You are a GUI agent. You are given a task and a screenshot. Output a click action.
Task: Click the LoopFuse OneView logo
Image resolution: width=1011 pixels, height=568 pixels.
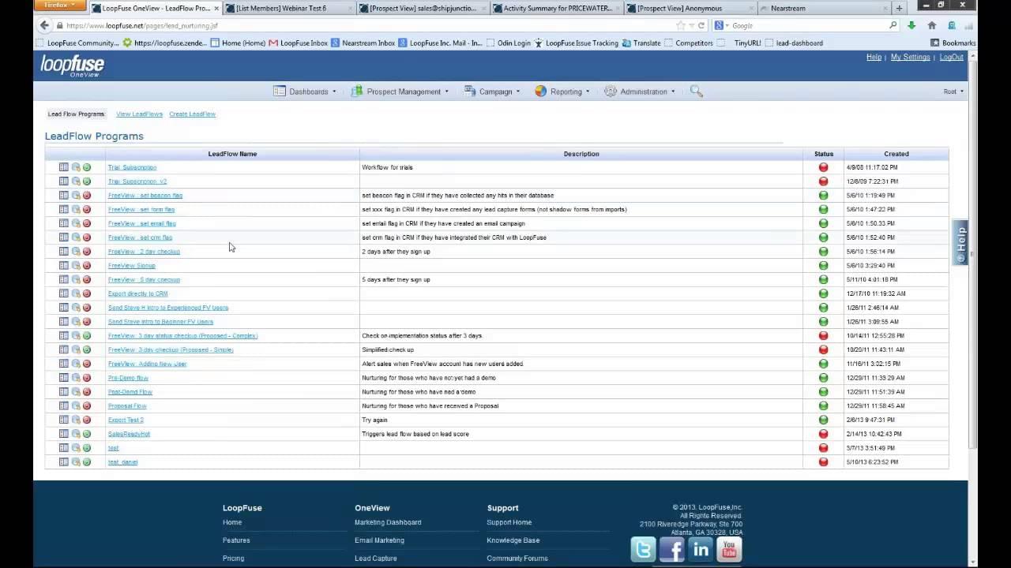point(71,66)
